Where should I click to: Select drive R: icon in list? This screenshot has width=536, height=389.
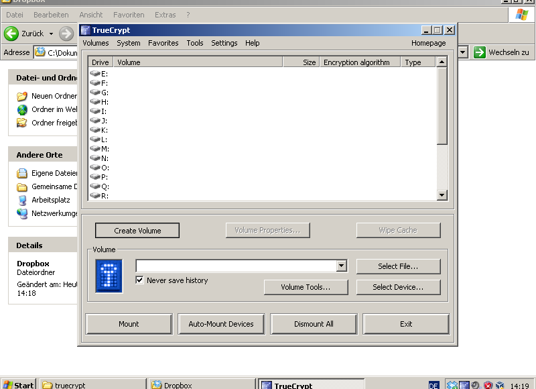click(x=95, y=196)
